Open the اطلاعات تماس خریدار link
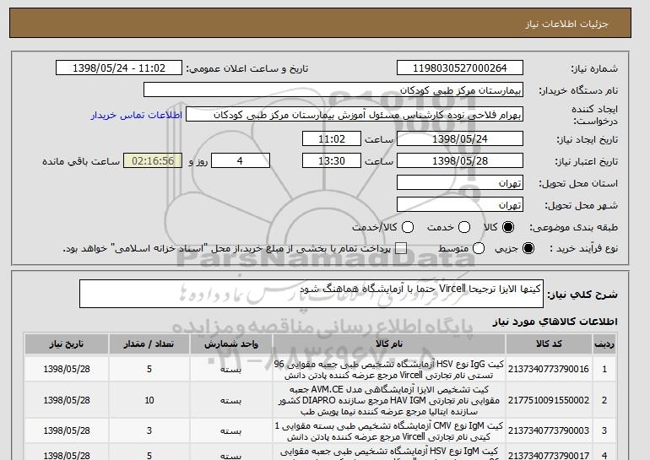Screen dimensions: 650x460 point(137,115)
